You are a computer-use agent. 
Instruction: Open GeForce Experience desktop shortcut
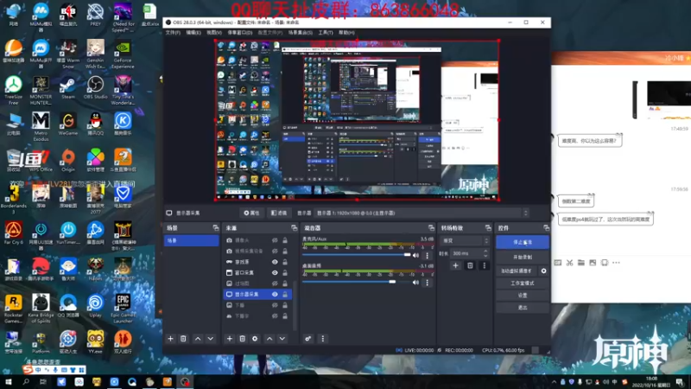click(123, 54)
